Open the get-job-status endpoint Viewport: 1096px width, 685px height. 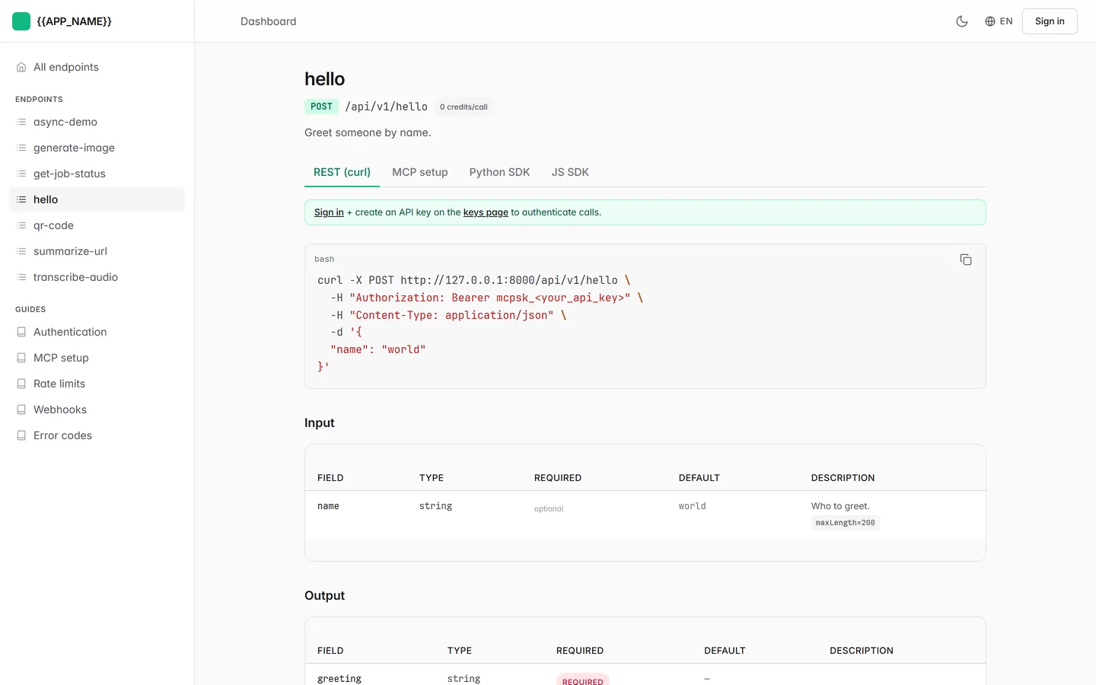tap(97, 174)
